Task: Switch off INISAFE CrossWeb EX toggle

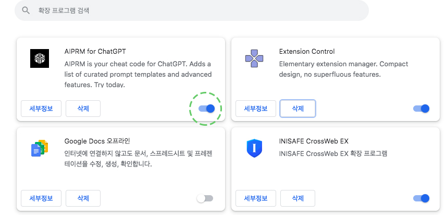Action: pos(422,198)
